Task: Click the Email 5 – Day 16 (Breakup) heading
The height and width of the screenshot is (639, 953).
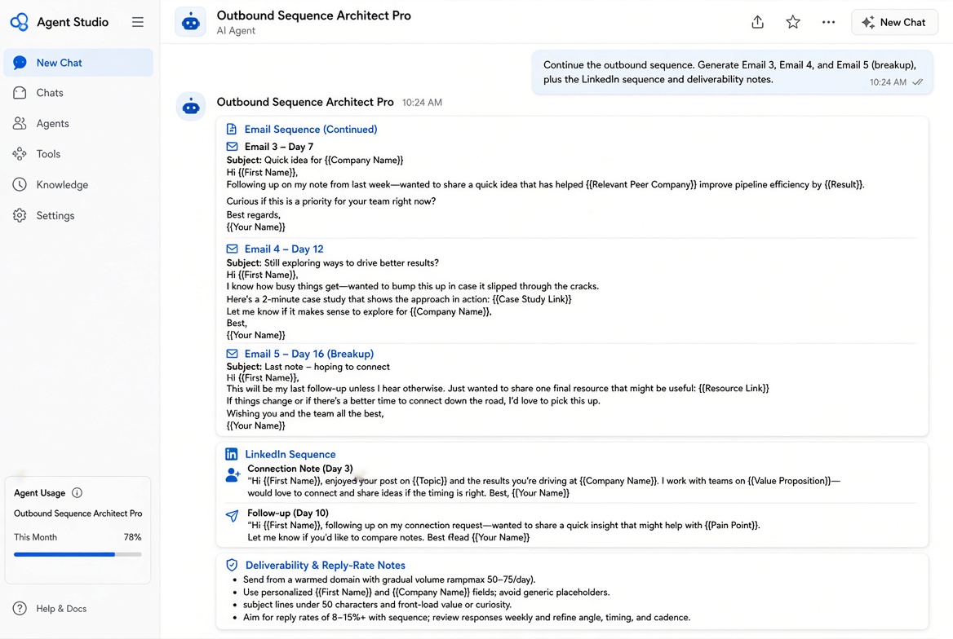Action: 308,354
